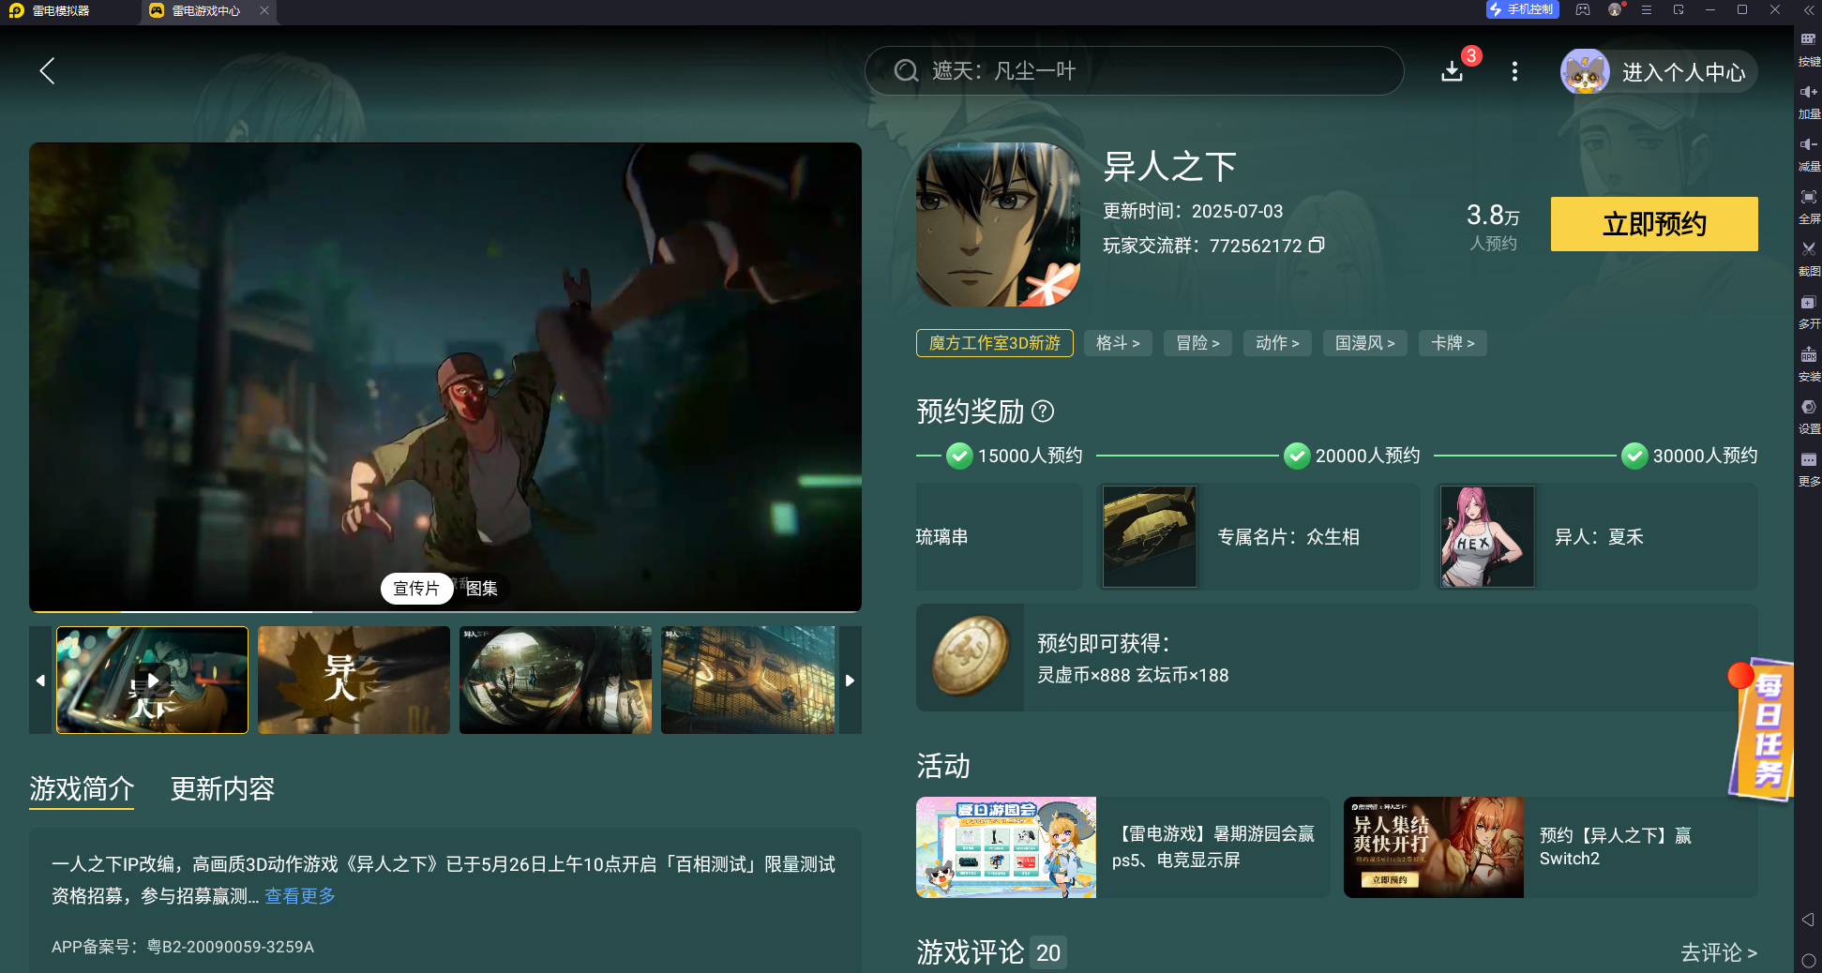Image resolution: width=1822 pixels, height=973 pixels.
Task: Open the 国漫风 > category tag
Action: [x=1364, y=343]
